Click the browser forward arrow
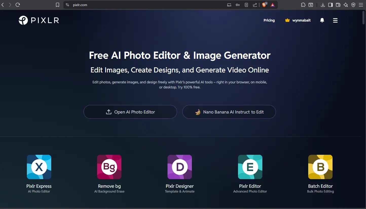366x209 pixels. (10, 5)
